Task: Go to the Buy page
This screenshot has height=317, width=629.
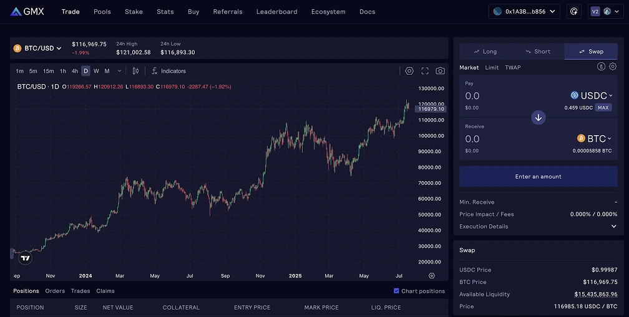Action: point(193,12)
